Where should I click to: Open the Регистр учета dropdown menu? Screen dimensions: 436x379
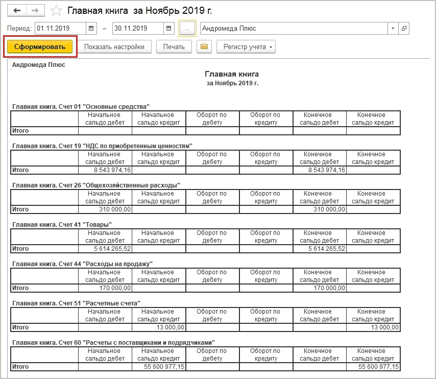[x=246, y=47]
